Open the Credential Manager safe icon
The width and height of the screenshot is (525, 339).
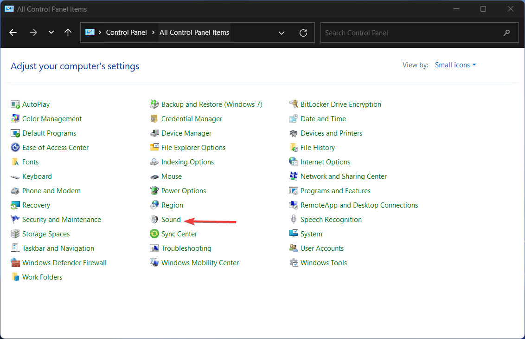point(154,119)
